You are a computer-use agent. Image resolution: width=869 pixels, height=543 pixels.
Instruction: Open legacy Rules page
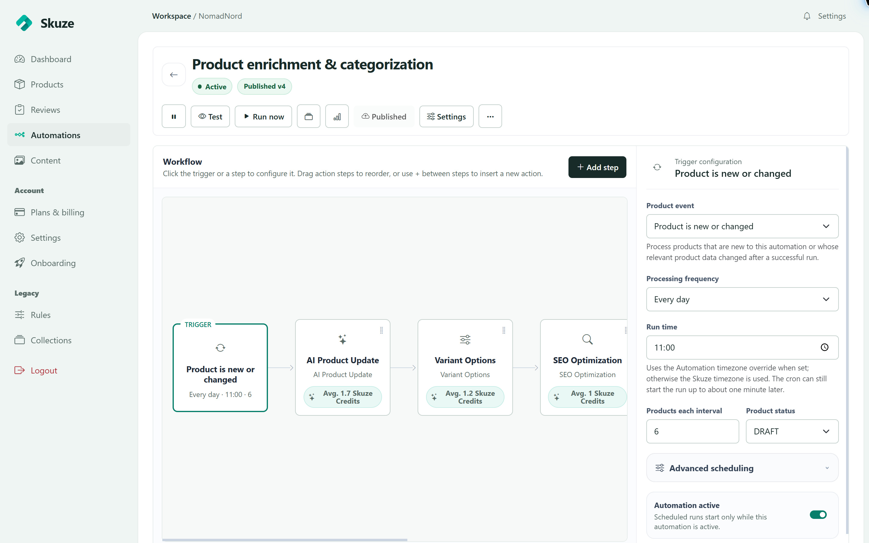click(x=68, y=315)
